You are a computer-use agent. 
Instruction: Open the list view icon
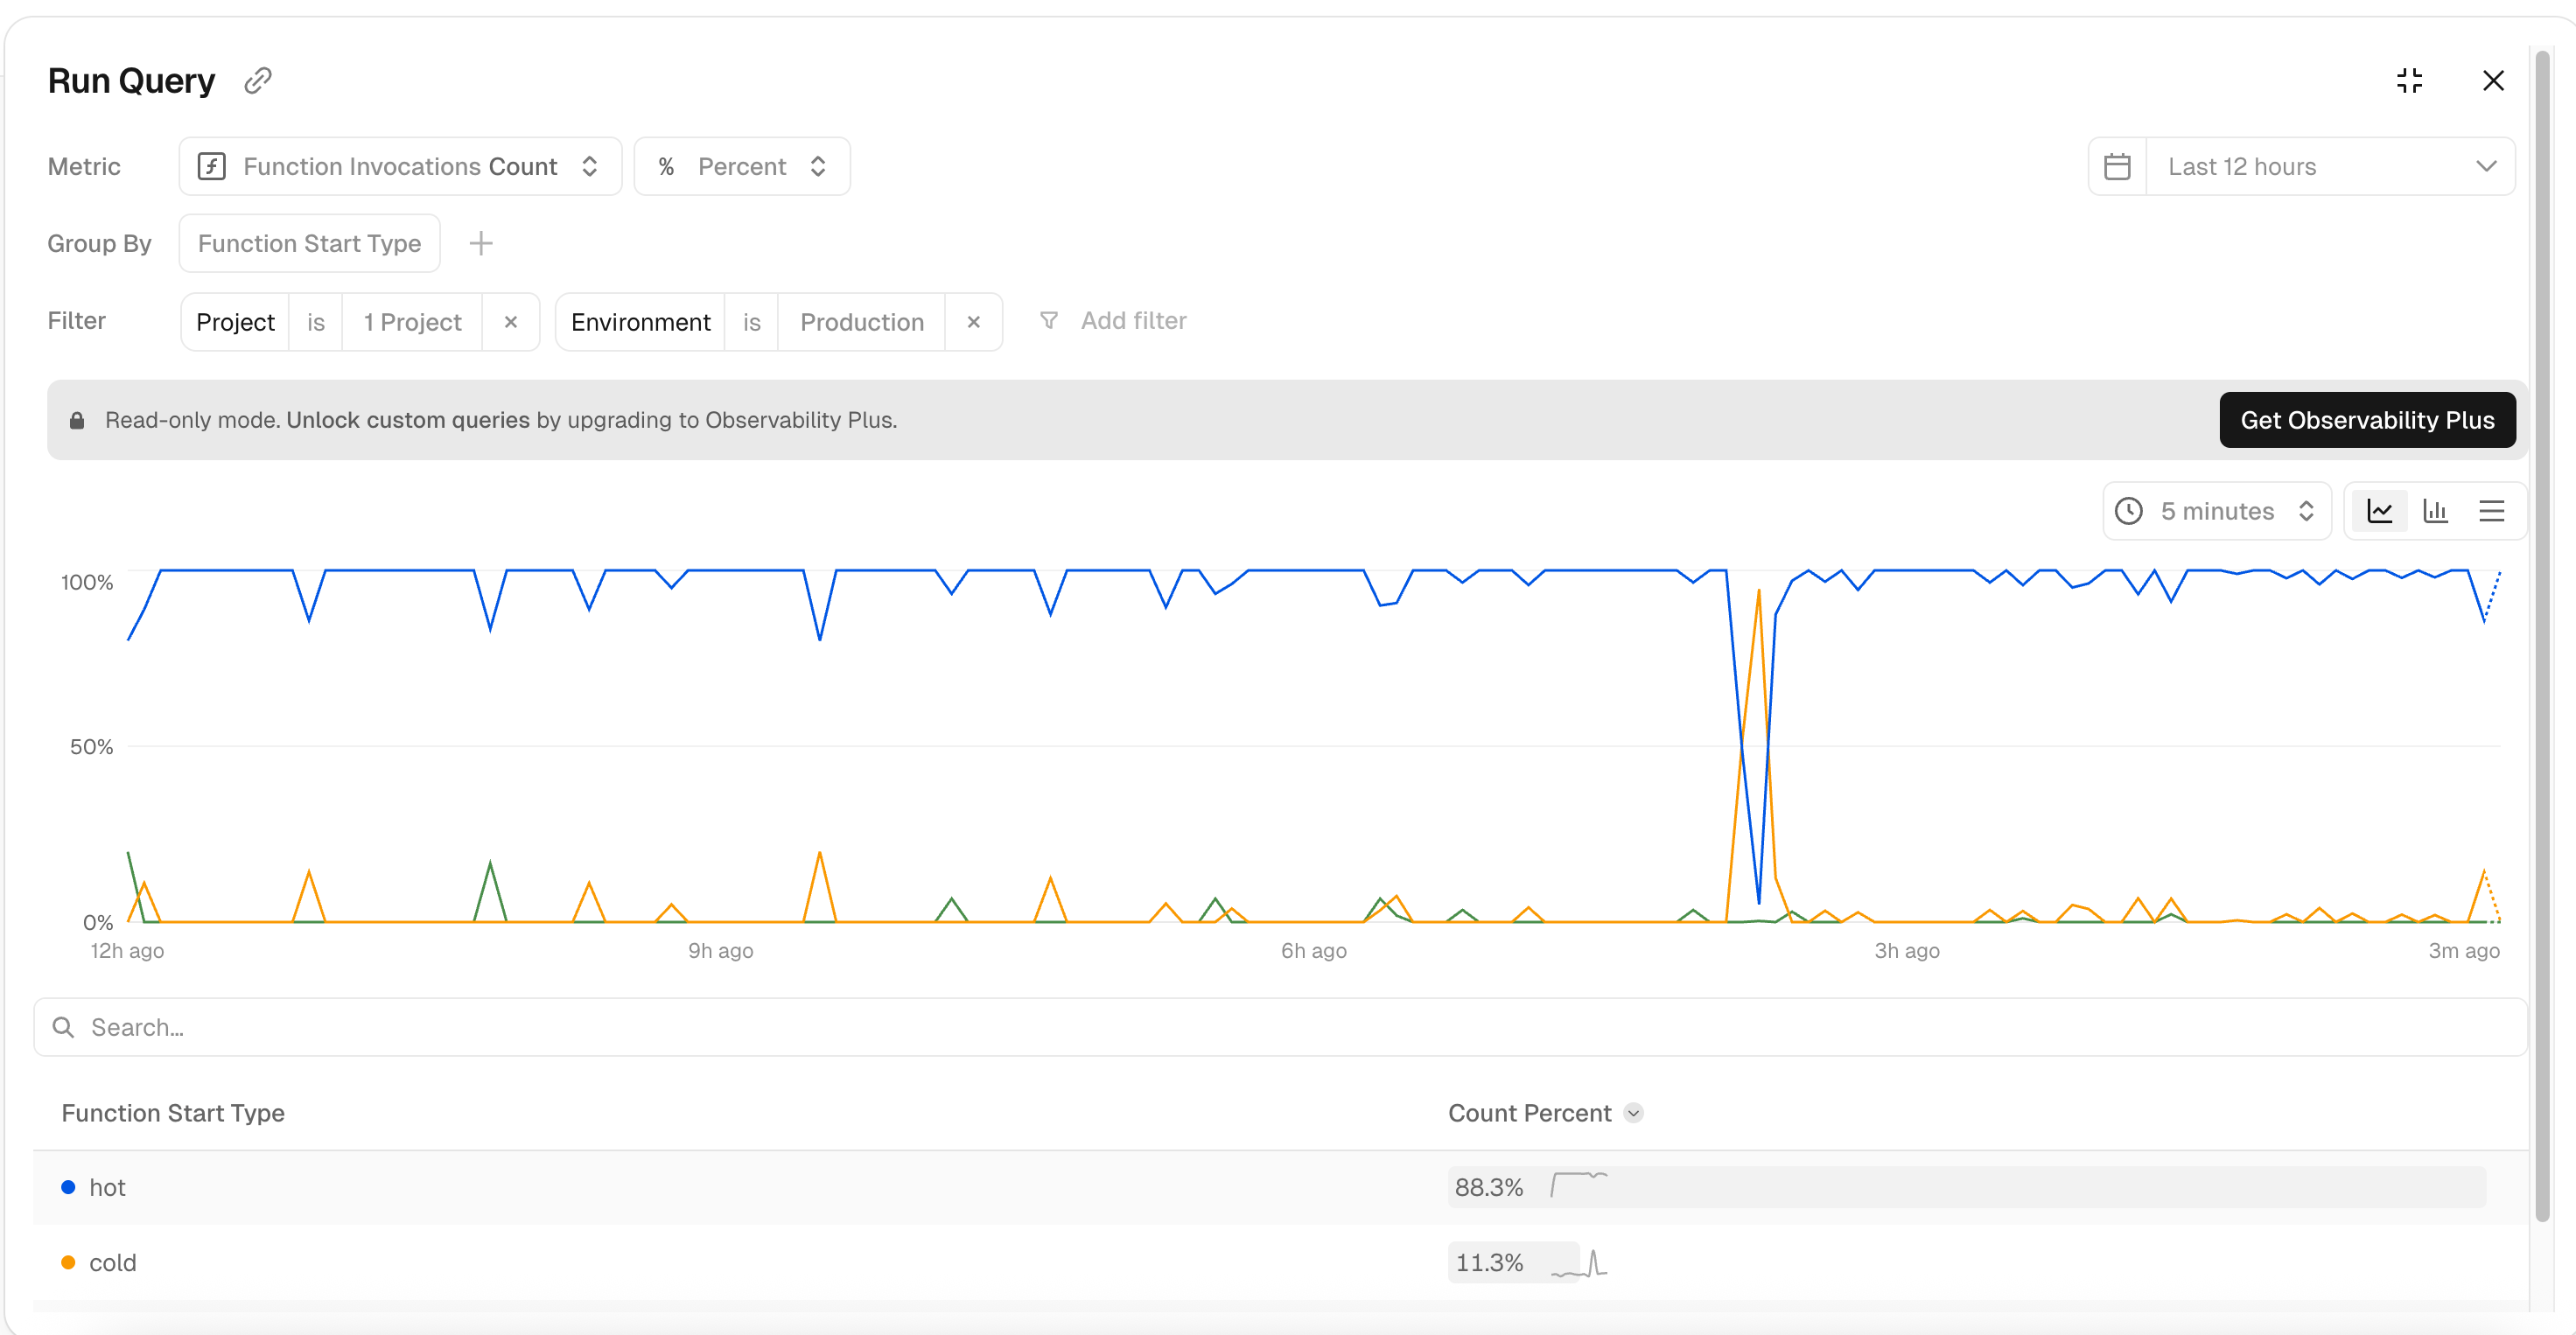coord(2492,510)
